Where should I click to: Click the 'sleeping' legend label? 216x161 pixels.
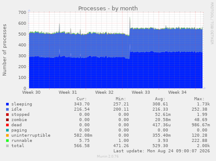[22, 104]
